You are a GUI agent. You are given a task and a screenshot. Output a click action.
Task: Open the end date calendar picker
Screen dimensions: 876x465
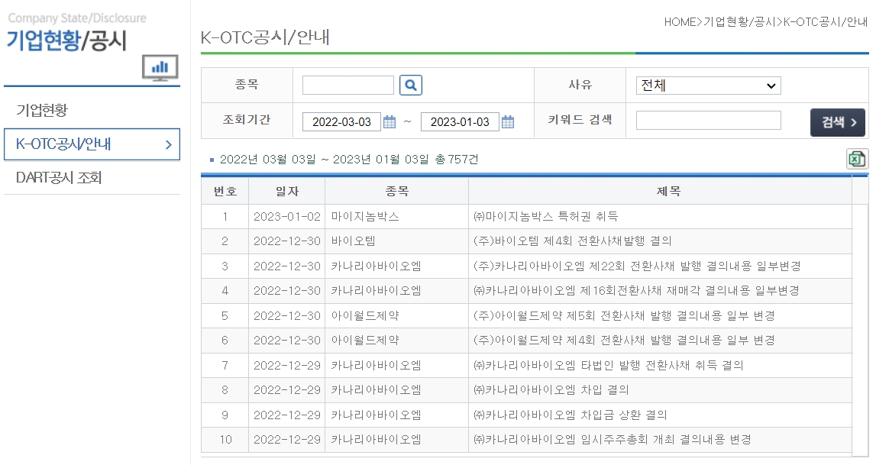point(508,121)
